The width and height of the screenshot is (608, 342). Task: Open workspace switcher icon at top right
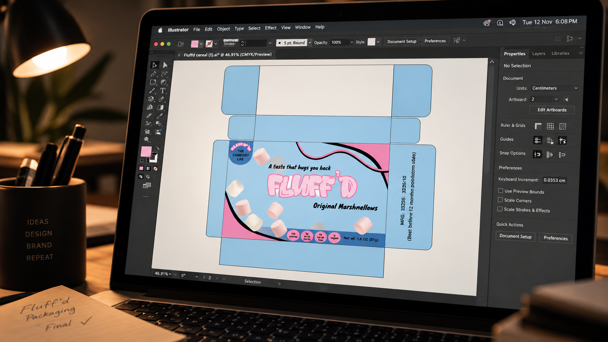coord(570,39)
